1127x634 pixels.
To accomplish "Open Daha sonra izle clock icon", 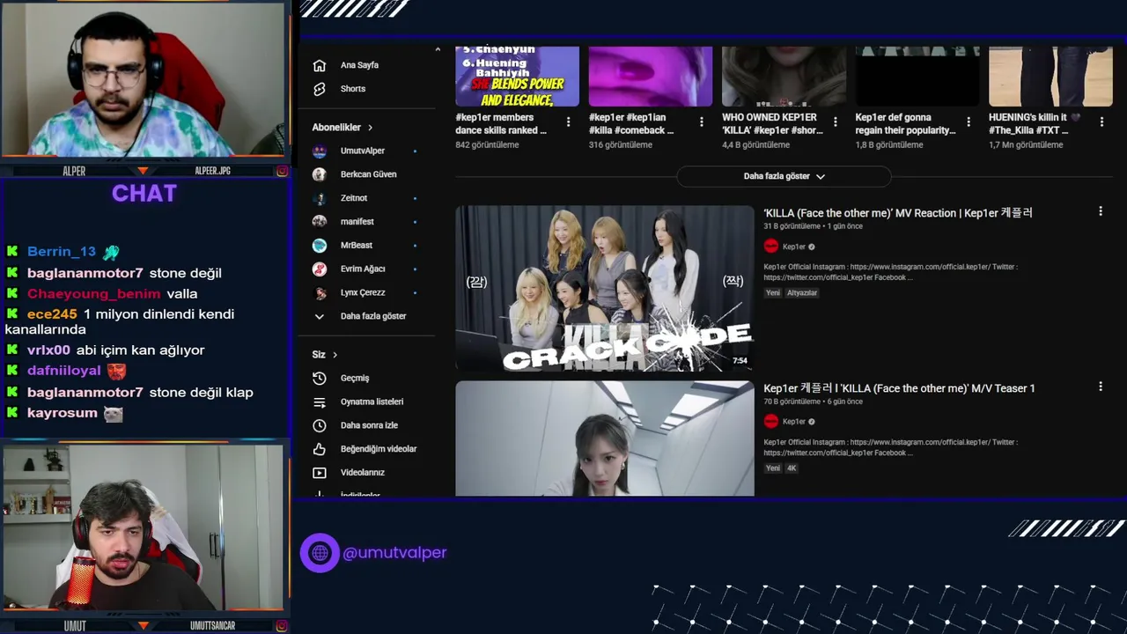I will point(320,425).
